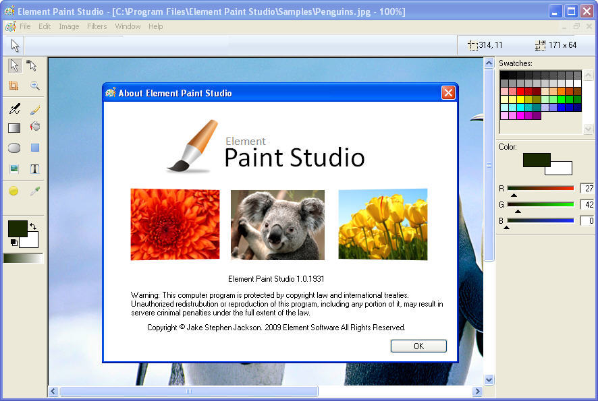
Task: Open the Filters menu
Action: tap(97, 26)
